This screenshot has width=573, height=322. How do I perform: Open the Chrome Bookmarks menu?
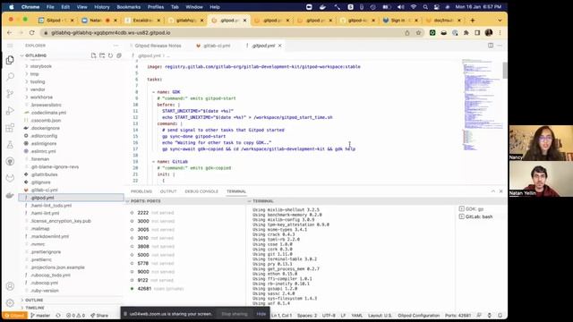pyautogui.click(x=129, y=7)
